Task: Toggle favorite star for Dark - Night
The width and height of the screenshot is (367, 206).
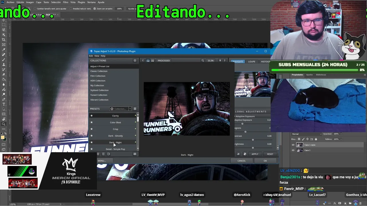Action: pyautogui.click(x=91, y=142)
